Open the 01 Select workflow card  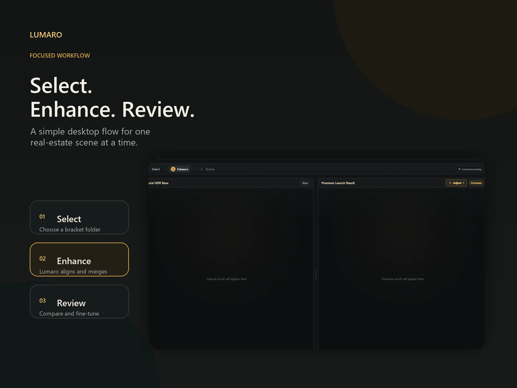[x=79, y=217]
